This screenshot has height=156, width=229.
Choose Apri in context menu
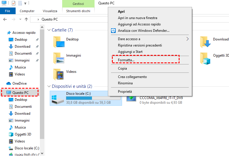(121, 12)
